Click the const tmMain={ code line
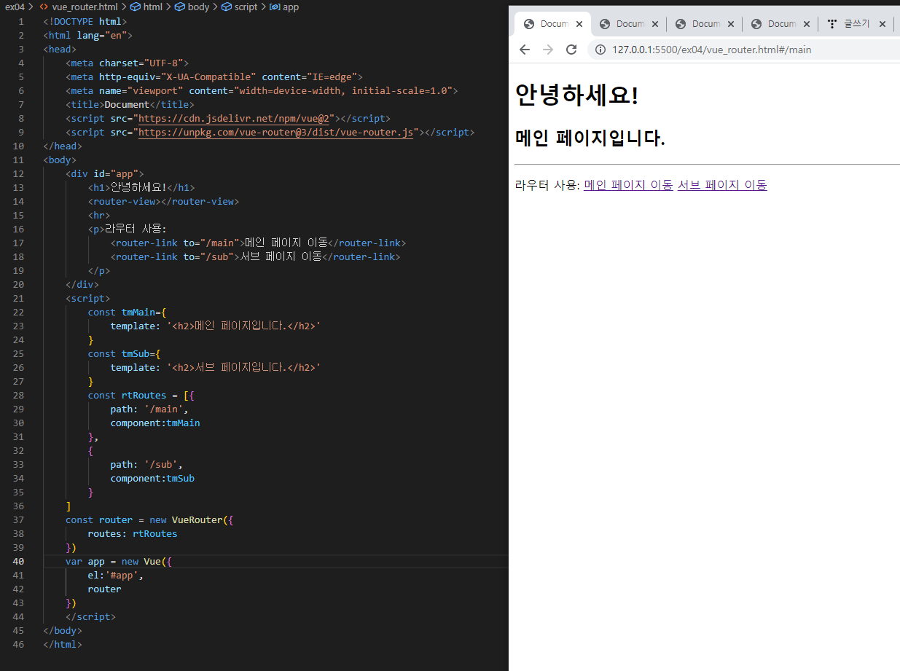The height and width of the screenshot is (671, 900). pos(127,312)
